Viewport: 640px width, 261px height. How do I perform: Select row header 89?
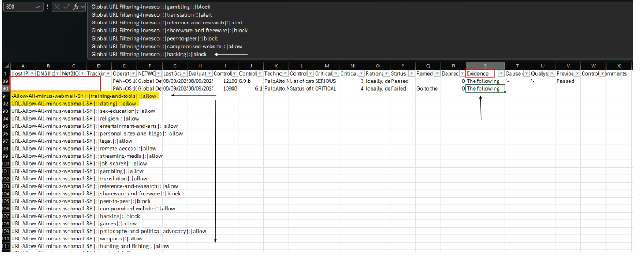6,81
